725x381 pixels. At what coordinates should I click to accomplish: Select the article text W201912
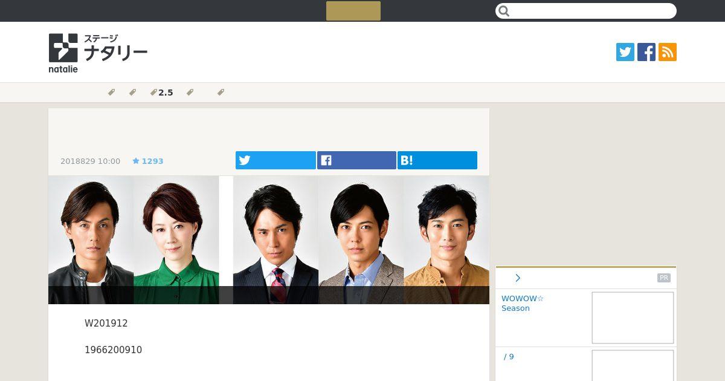click(106, 324)
